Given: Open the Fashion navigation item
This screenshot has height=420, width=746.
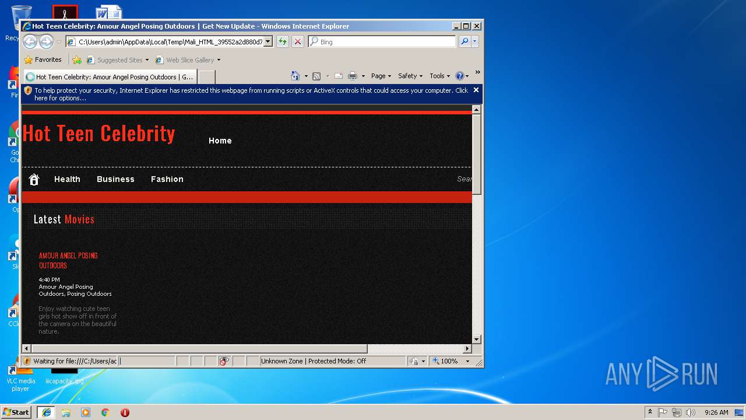Looking at the screenshot, I should 167,179.
